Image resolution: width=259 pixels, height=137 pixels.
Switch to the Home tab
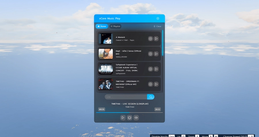[102, 26]
